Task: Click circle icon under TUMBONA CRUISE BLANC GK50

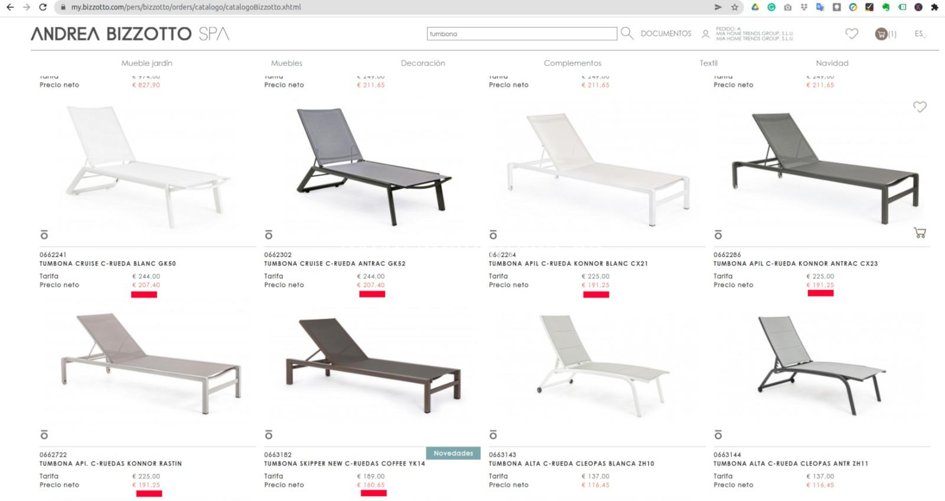Action: coord(44,235)
